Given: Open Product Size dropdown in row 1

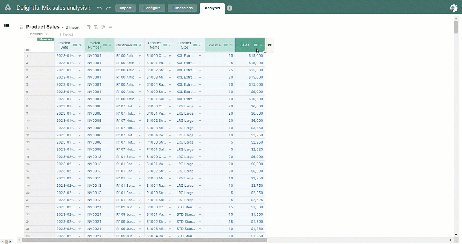Looking at the screenshot, I should point(200,56).
